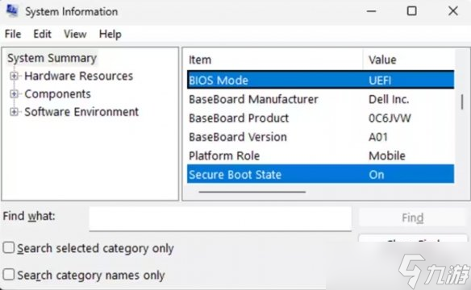Select Hardware Resources category
This screenshot has width=471, height=290.
tap(79, 76)
